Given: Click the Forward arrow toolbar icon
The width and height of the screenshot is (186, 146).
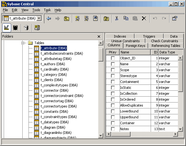Looking at the screenshot, I should [x=58, y=18].
